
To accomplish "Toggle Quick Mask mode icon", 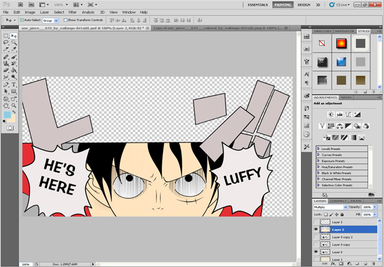I will (10, 128).
